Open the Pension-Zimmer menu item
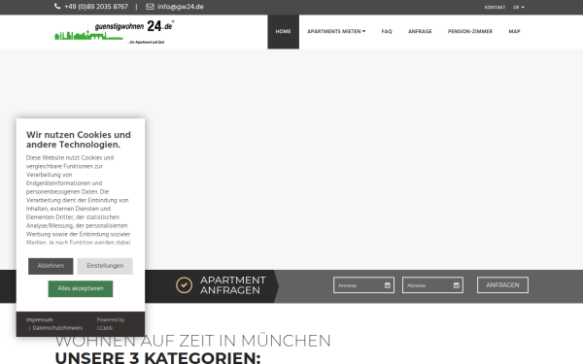Viewport: 583px width, 364px height. [x=470, y=32]
